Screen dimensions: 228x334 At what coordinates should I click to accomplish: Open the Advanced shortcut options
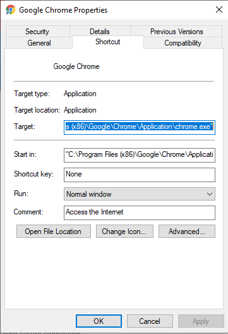click(x=187, y=232)
